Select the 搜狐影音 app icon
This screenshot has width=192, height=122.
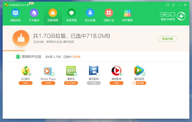[116, 71]
